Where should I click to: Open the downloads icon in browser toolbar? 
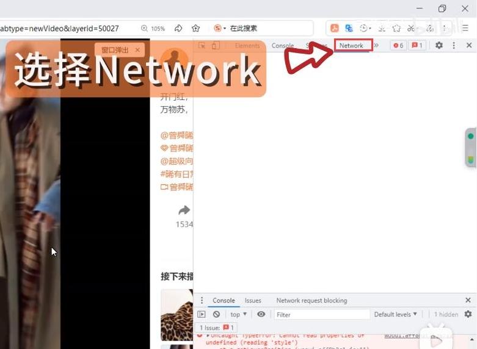(382, 28)
